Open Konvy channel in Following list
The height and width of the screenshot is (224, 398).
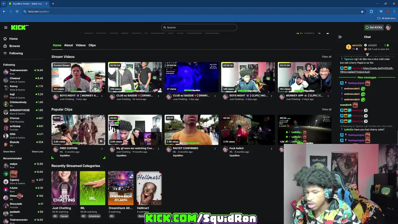click(23, 88)
